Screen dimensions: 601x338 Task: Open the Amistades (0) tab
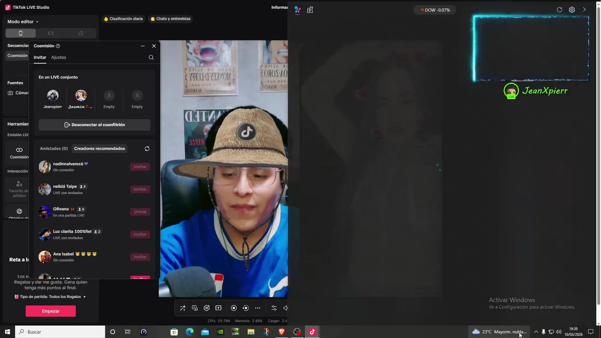click(x=54, y=148)
